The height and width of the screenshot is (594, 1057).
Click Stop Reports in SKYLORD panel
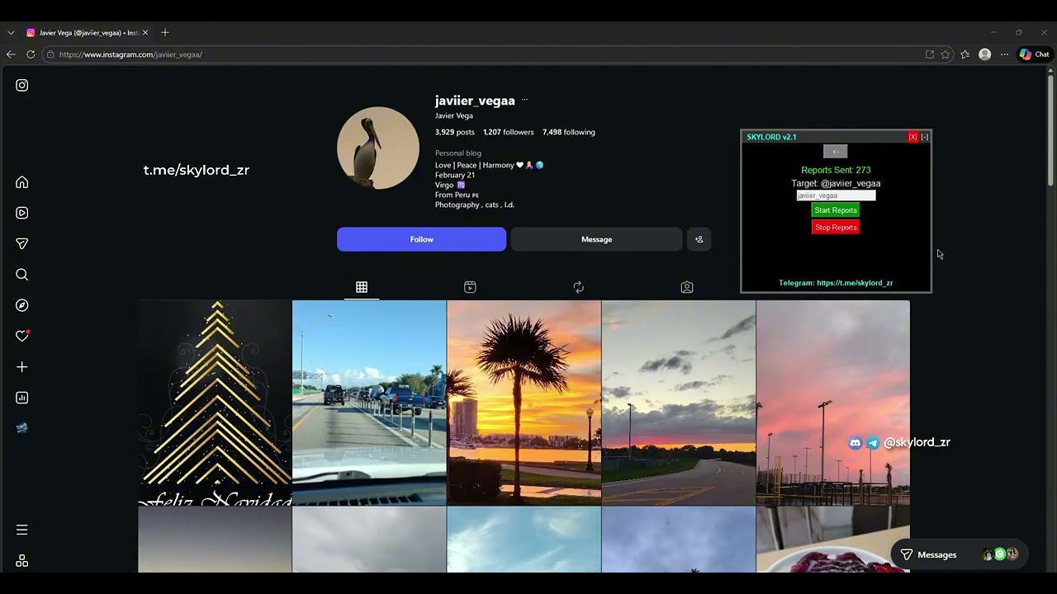pyautogui.click(x=836, y=228)
